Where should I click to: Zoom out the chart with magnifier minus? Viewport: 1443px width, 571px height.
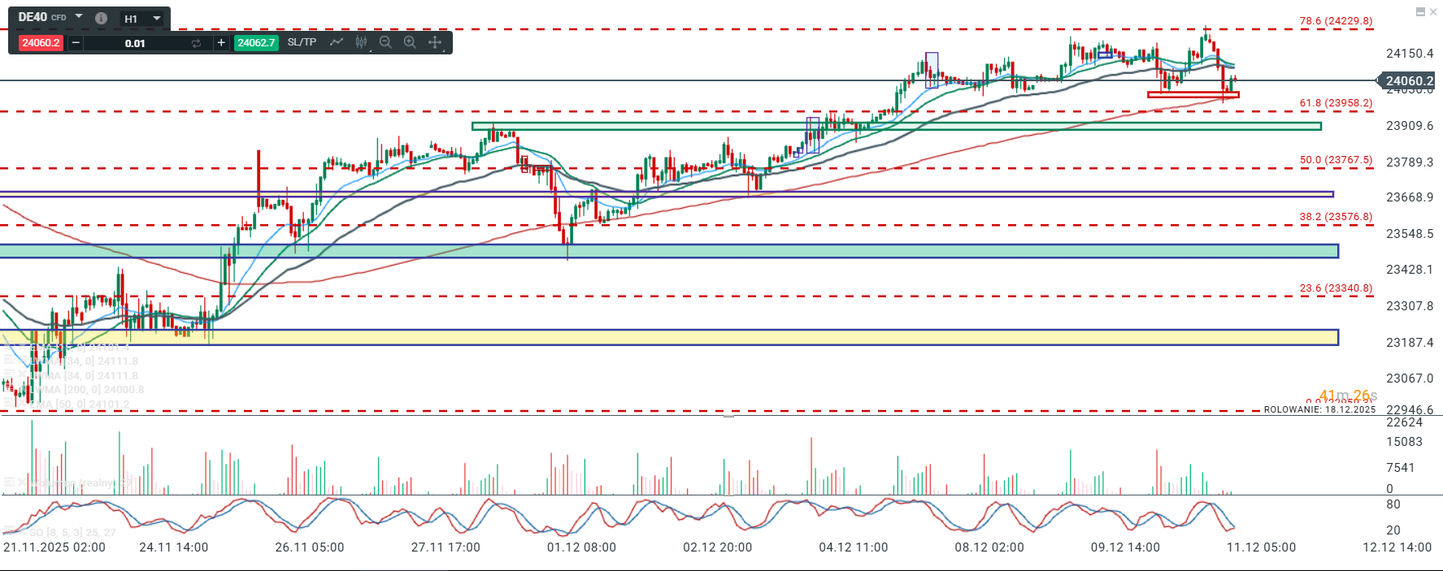coord(385,42)
